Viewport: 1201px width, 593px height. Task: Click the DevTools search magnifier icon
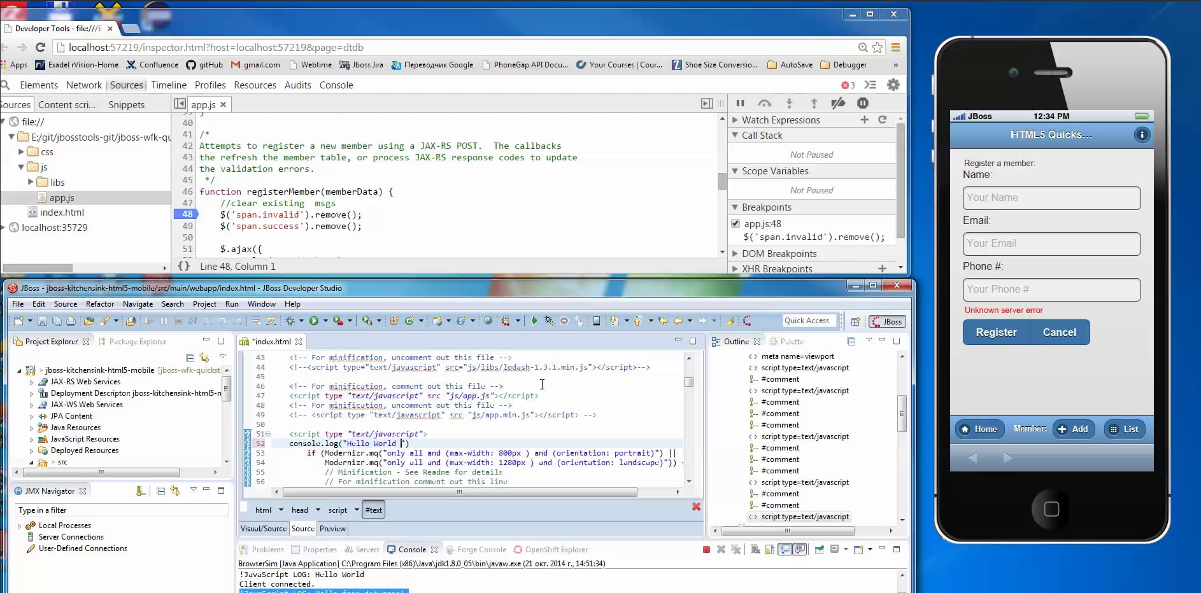click(x=6, y=85)
